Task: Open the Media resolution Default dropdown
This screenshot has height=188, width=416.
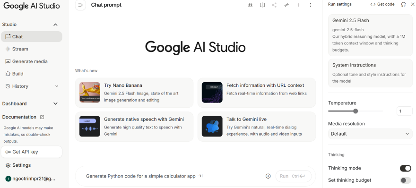Action: point(370,134)
